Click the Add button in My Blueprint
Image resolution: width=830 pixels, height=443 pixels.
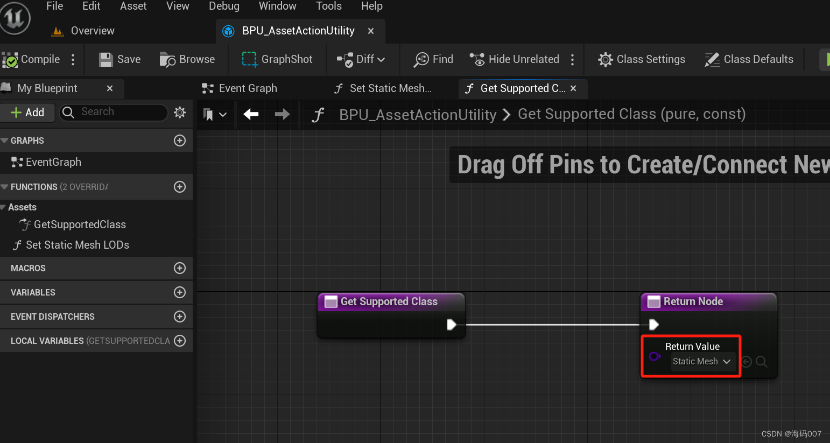28,112
